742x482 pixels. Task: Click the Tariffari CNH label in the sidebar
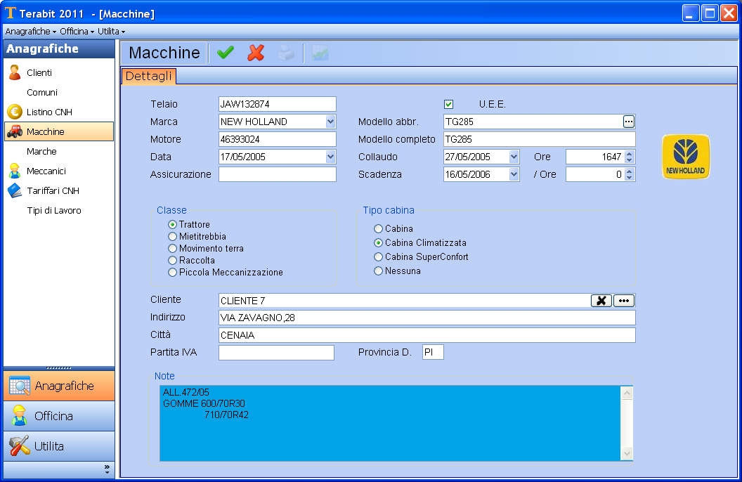click(x=53, y=190)
